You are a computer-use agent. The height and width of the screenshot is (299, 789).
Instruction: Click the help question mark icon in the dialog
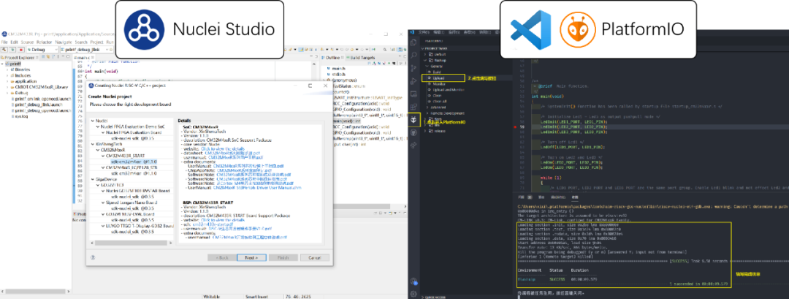tap(93, 258)
